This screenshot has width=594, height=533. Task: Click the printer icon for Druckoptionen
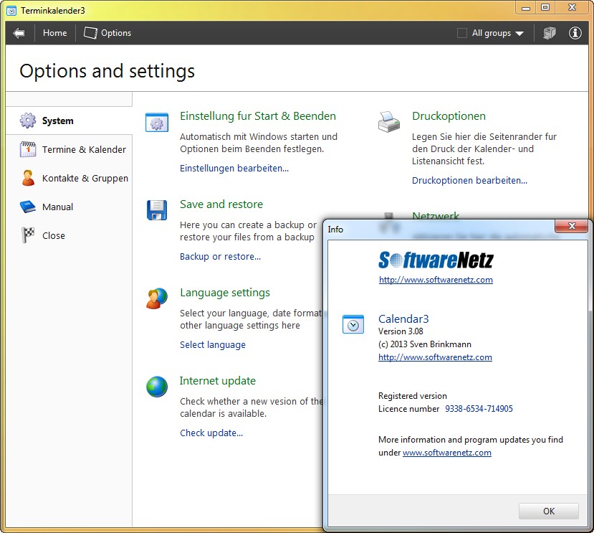[389, 122]
